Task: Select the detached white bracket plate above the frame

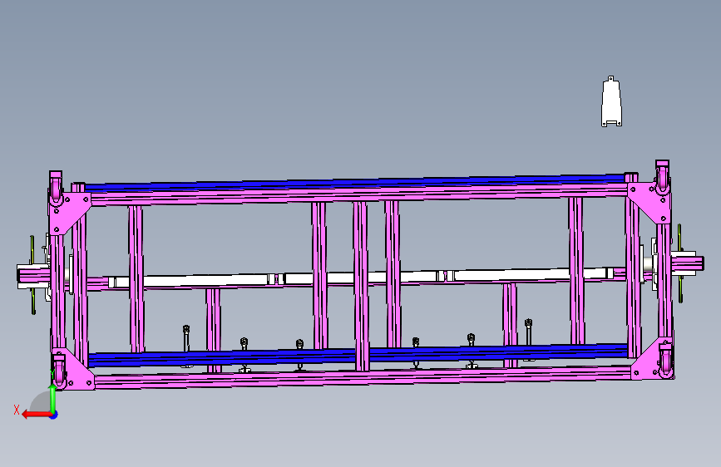Action: [x=611, y=101]
